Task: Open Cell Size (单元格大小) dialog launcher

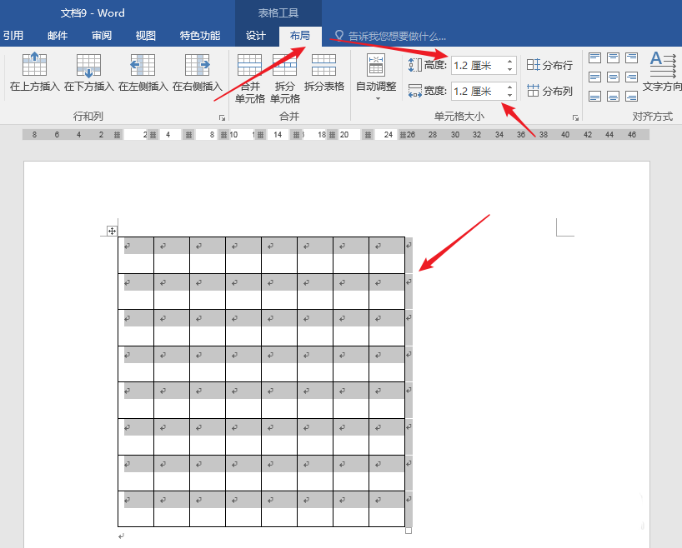Action: (x=576, y=117)
